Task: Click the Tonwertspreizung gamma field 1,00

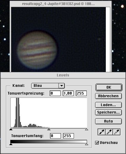Action: click(68, 93)
